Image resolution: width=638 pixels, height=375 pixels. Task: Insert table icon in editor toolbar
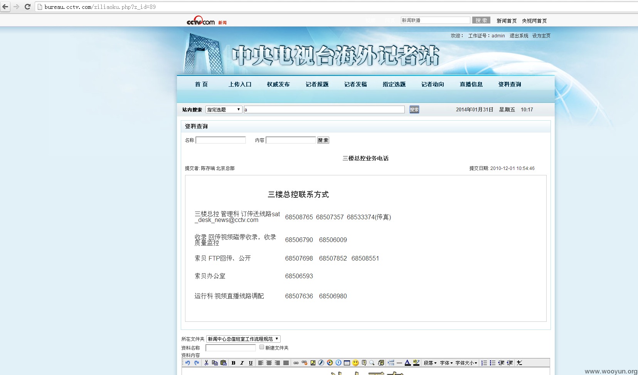tap(347, 363)
